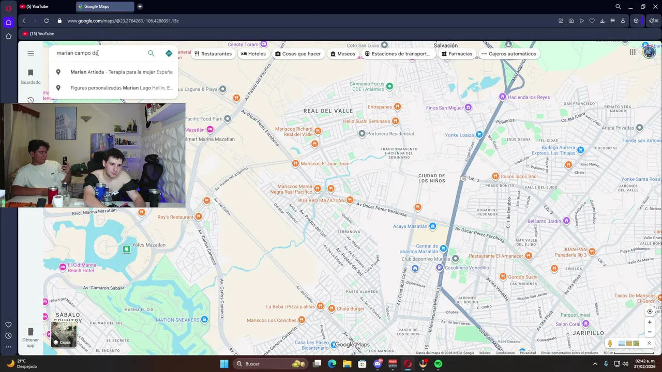Click the address bar URL
The image size is (662, 372).
pyautogui.click(x=123, y=21)
